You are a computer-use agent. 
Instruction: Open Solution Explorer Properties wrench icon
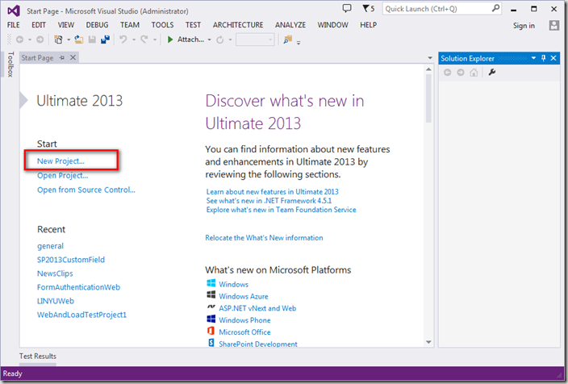pyautogui.click(x=492, y=73)
